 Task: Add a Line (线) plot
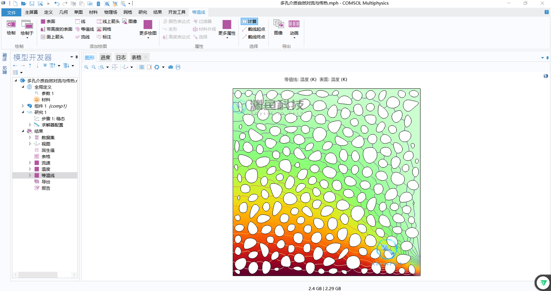point(80,21)
